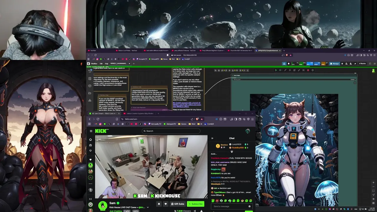Click the Kick search field
377x212 pixels.
171,131
